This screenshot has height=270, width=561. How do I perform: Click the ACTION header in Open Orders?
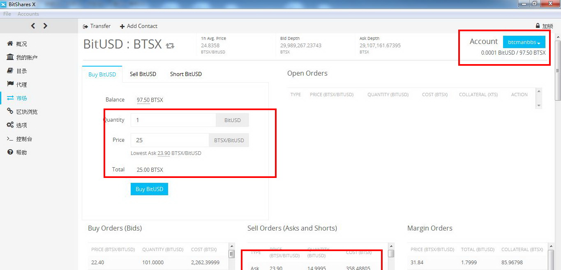point(519,95)
